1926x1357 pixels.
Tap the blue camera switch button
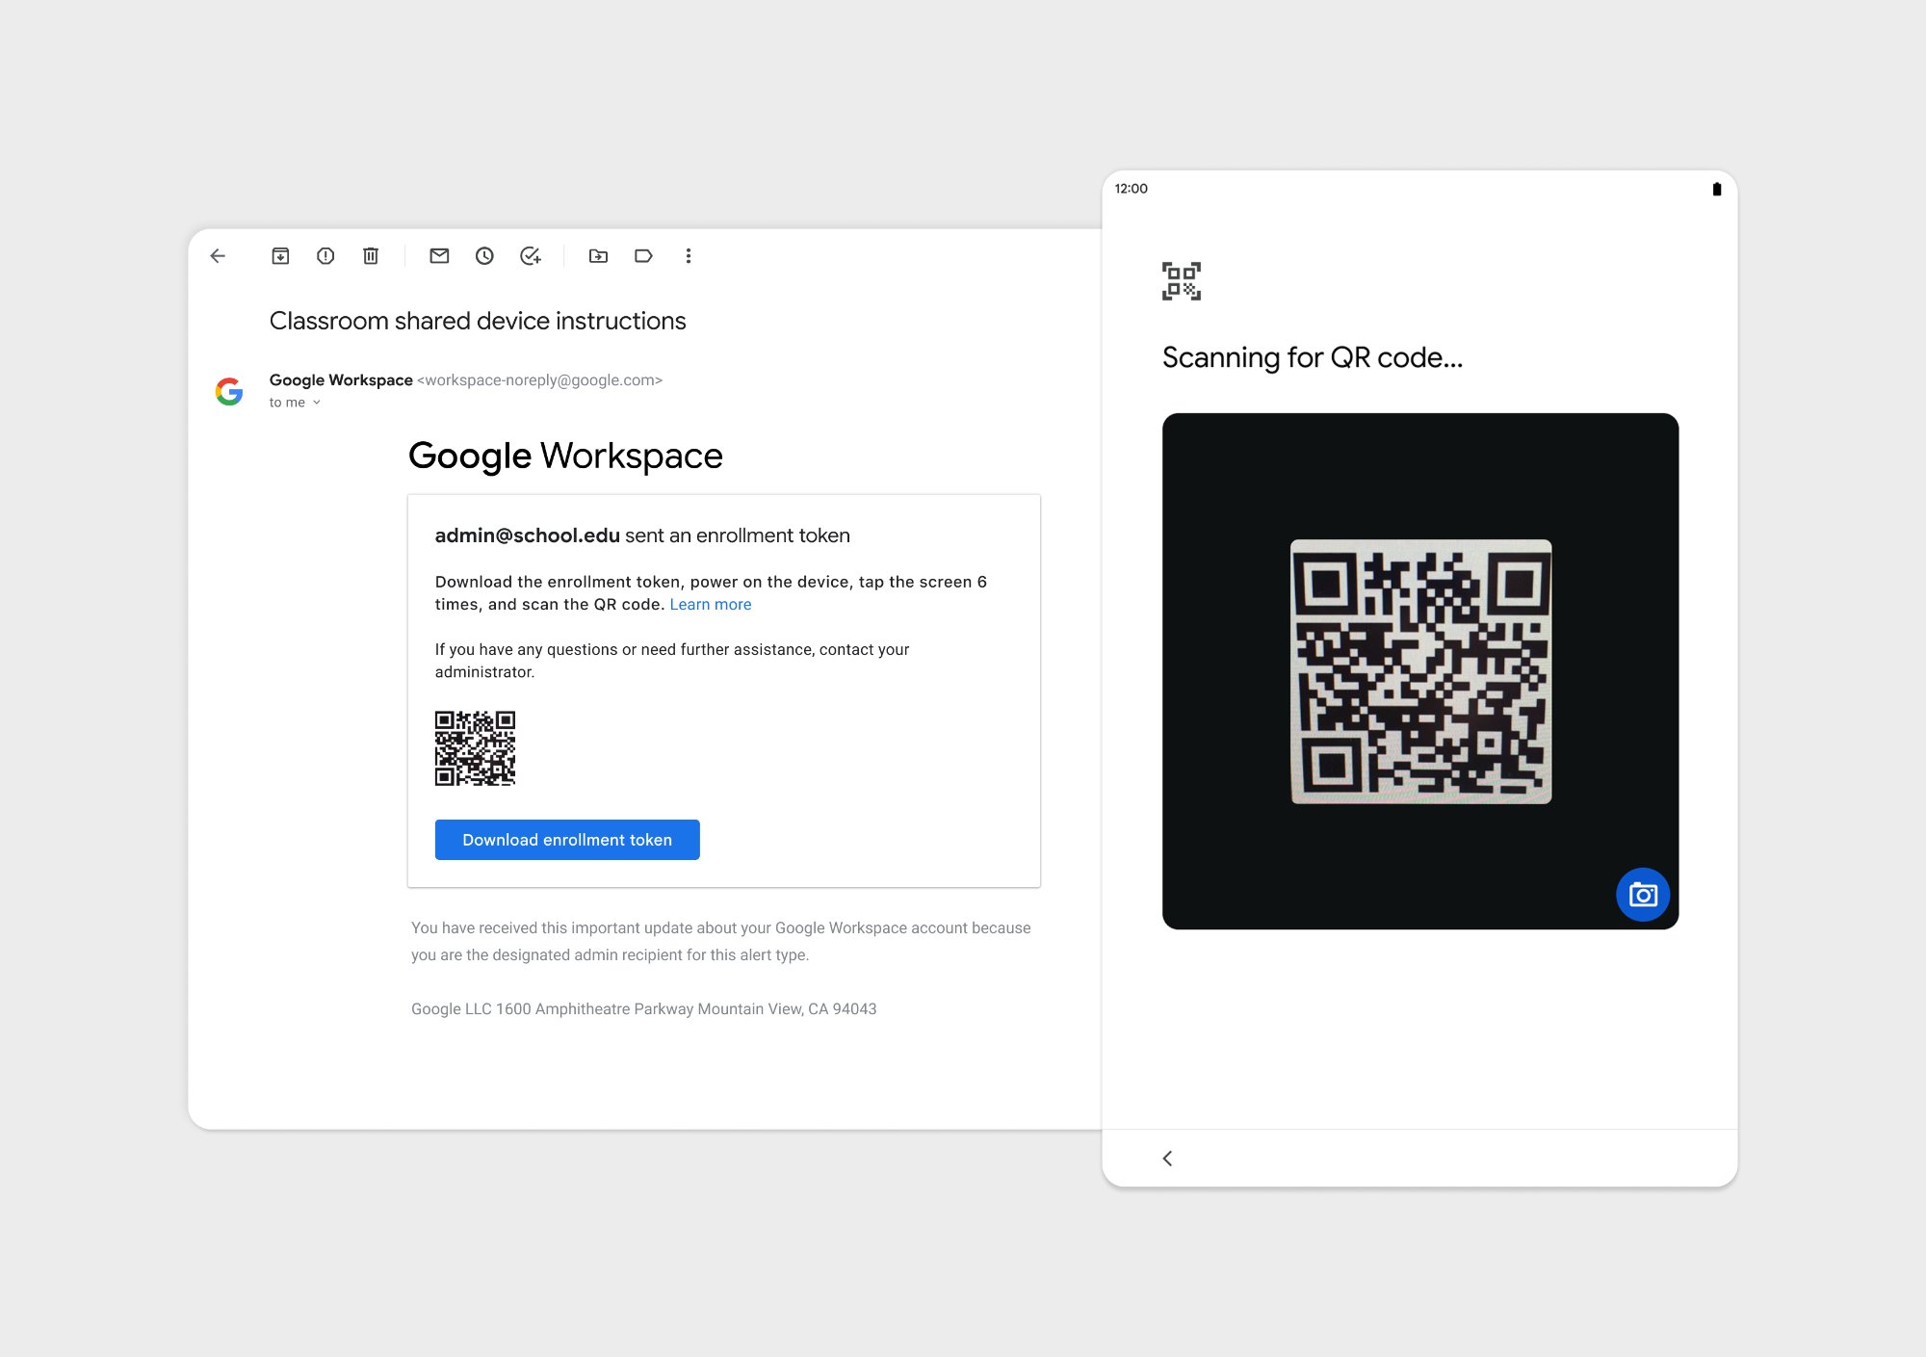1642,895
